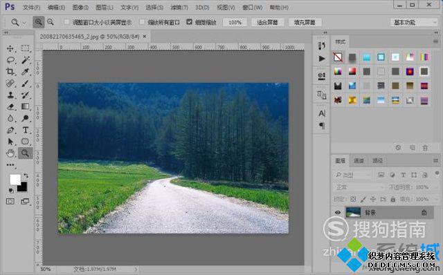Click the Zoom Out mode icon in options bar
The height and width of the screenshot is (275, 443).
(51, 22)
